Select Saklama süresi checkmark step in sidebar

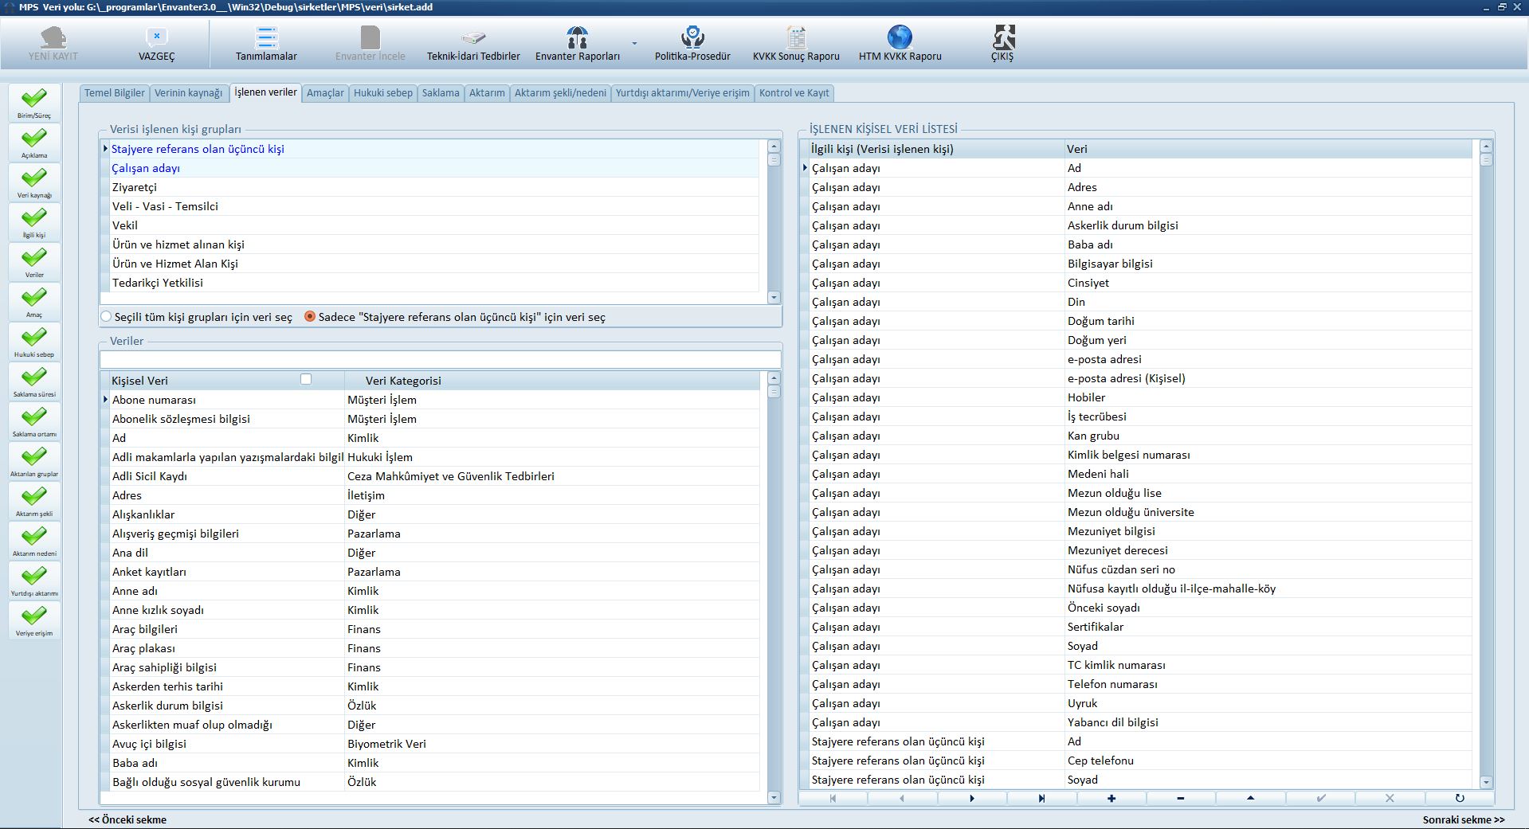34,381
